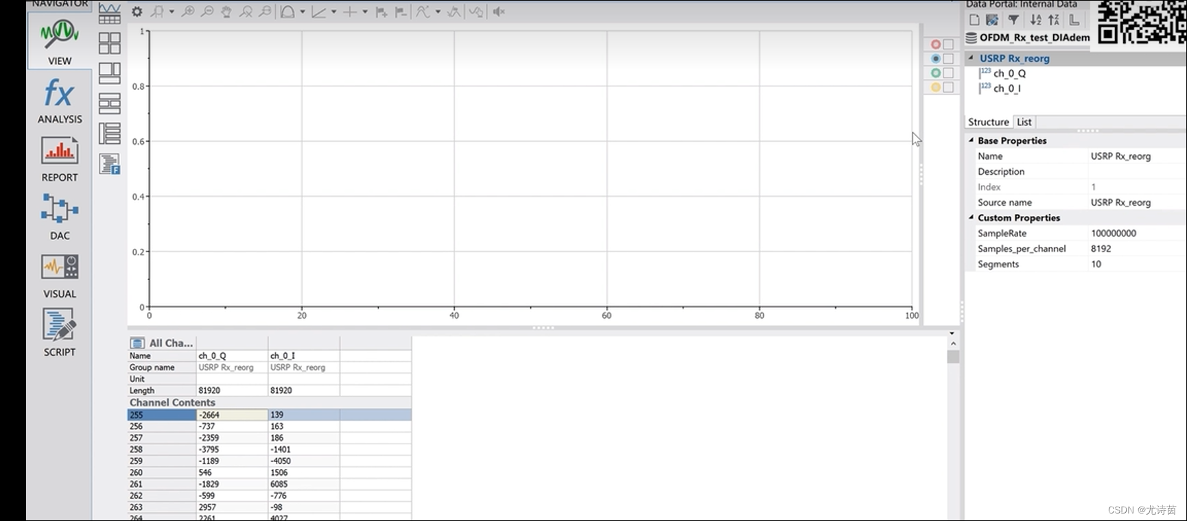This screenshot has width=1187, height=521.
Task: Click the filter funnel icon in Data Portal
Action: click(x=1013, y=21)
